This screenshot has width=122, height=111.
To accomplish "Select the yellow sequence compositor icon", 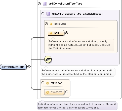I will 48,59.
